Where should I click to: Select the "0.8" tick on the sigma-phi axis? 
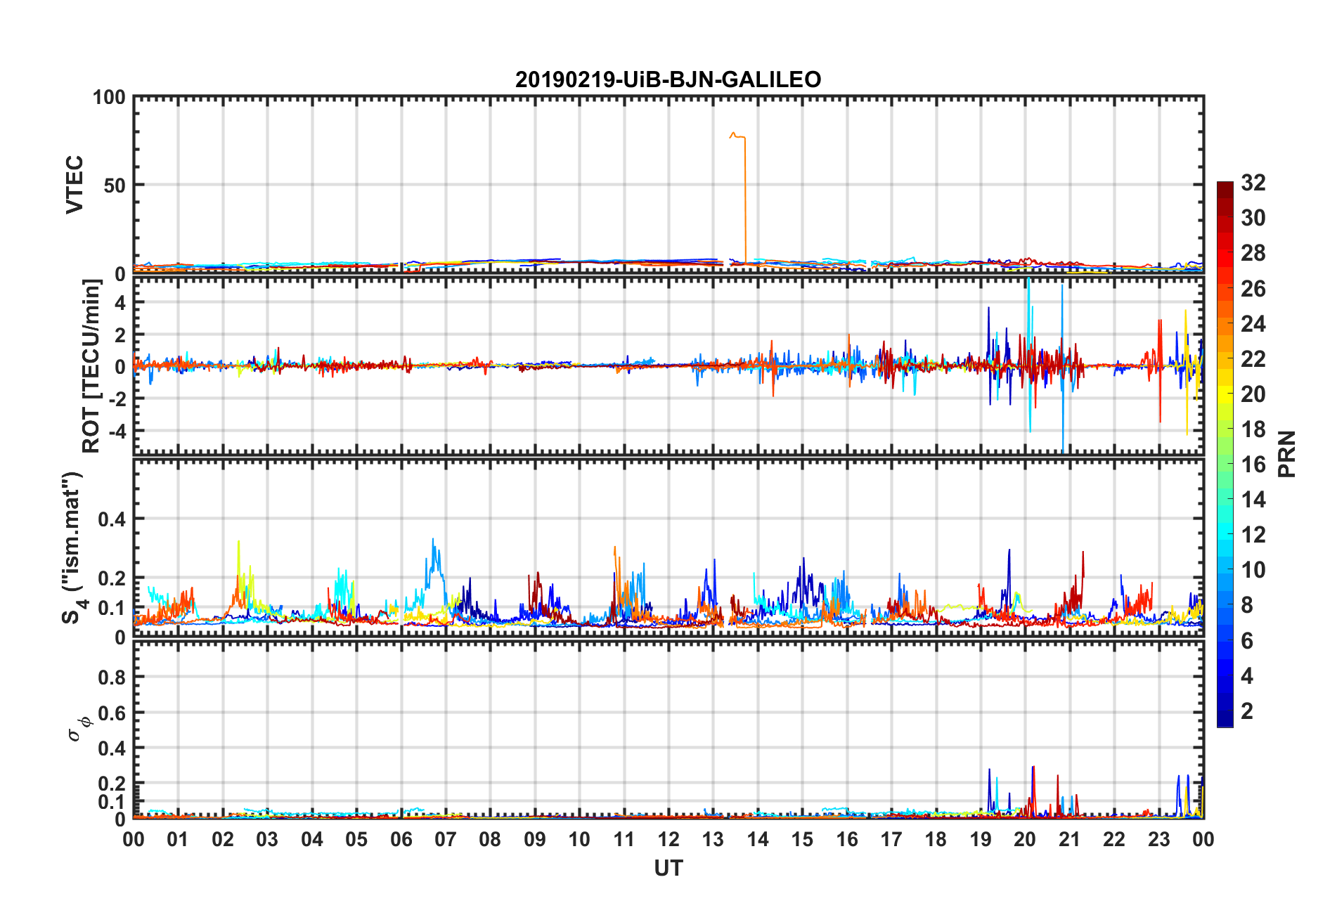click(112, 677)
